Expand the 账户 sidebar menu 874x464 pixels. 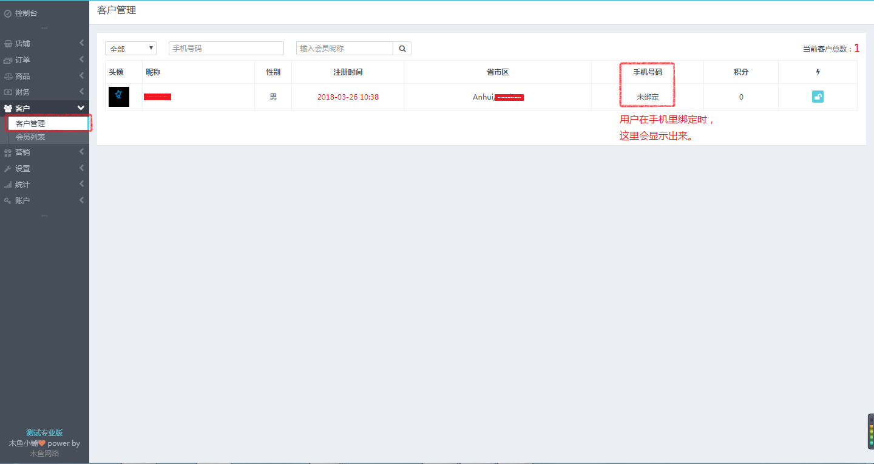pyautogui.click(x=22, y=201)
